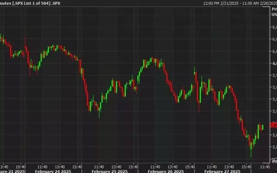Select the "February 25 2025" date label
The width and height of the screenshot is (277, 173).
[109, 171]
